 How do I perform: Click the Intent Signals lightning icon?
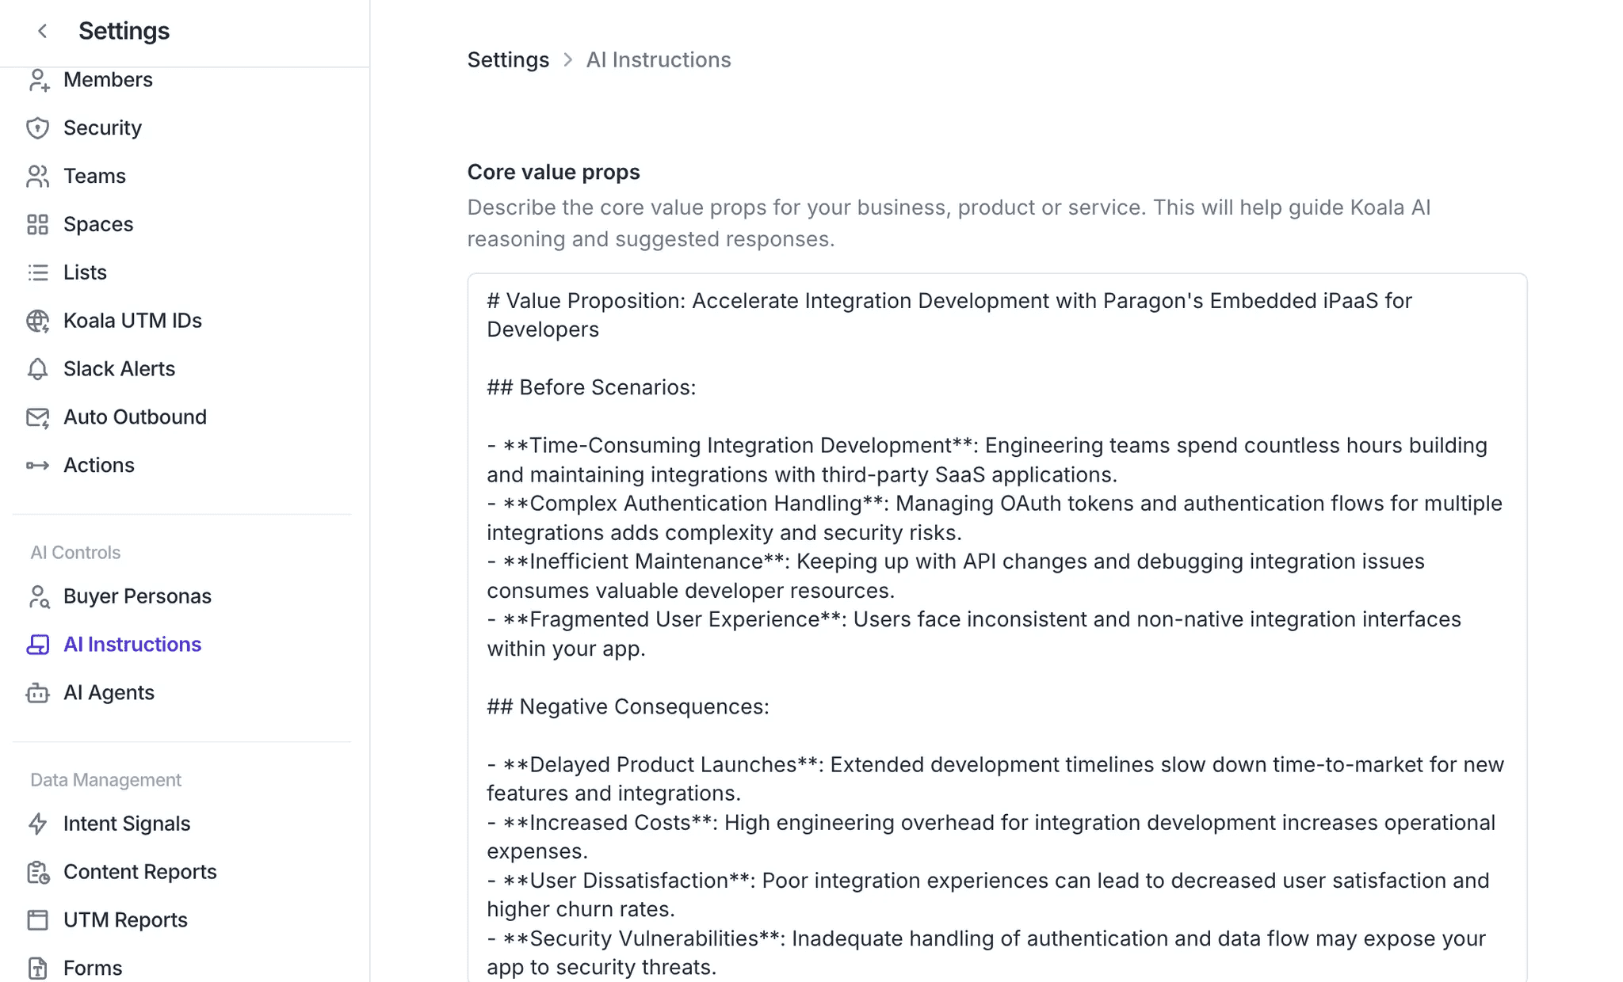pos(37,824)
